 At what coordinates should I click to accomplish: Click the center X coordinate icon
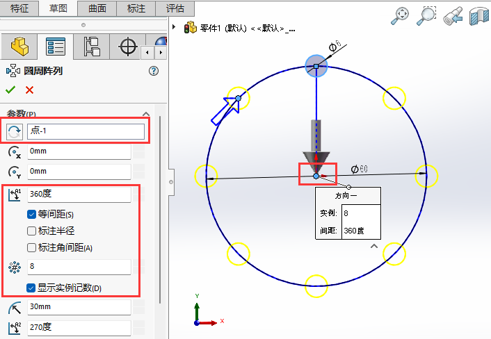(x=15, y=152)
